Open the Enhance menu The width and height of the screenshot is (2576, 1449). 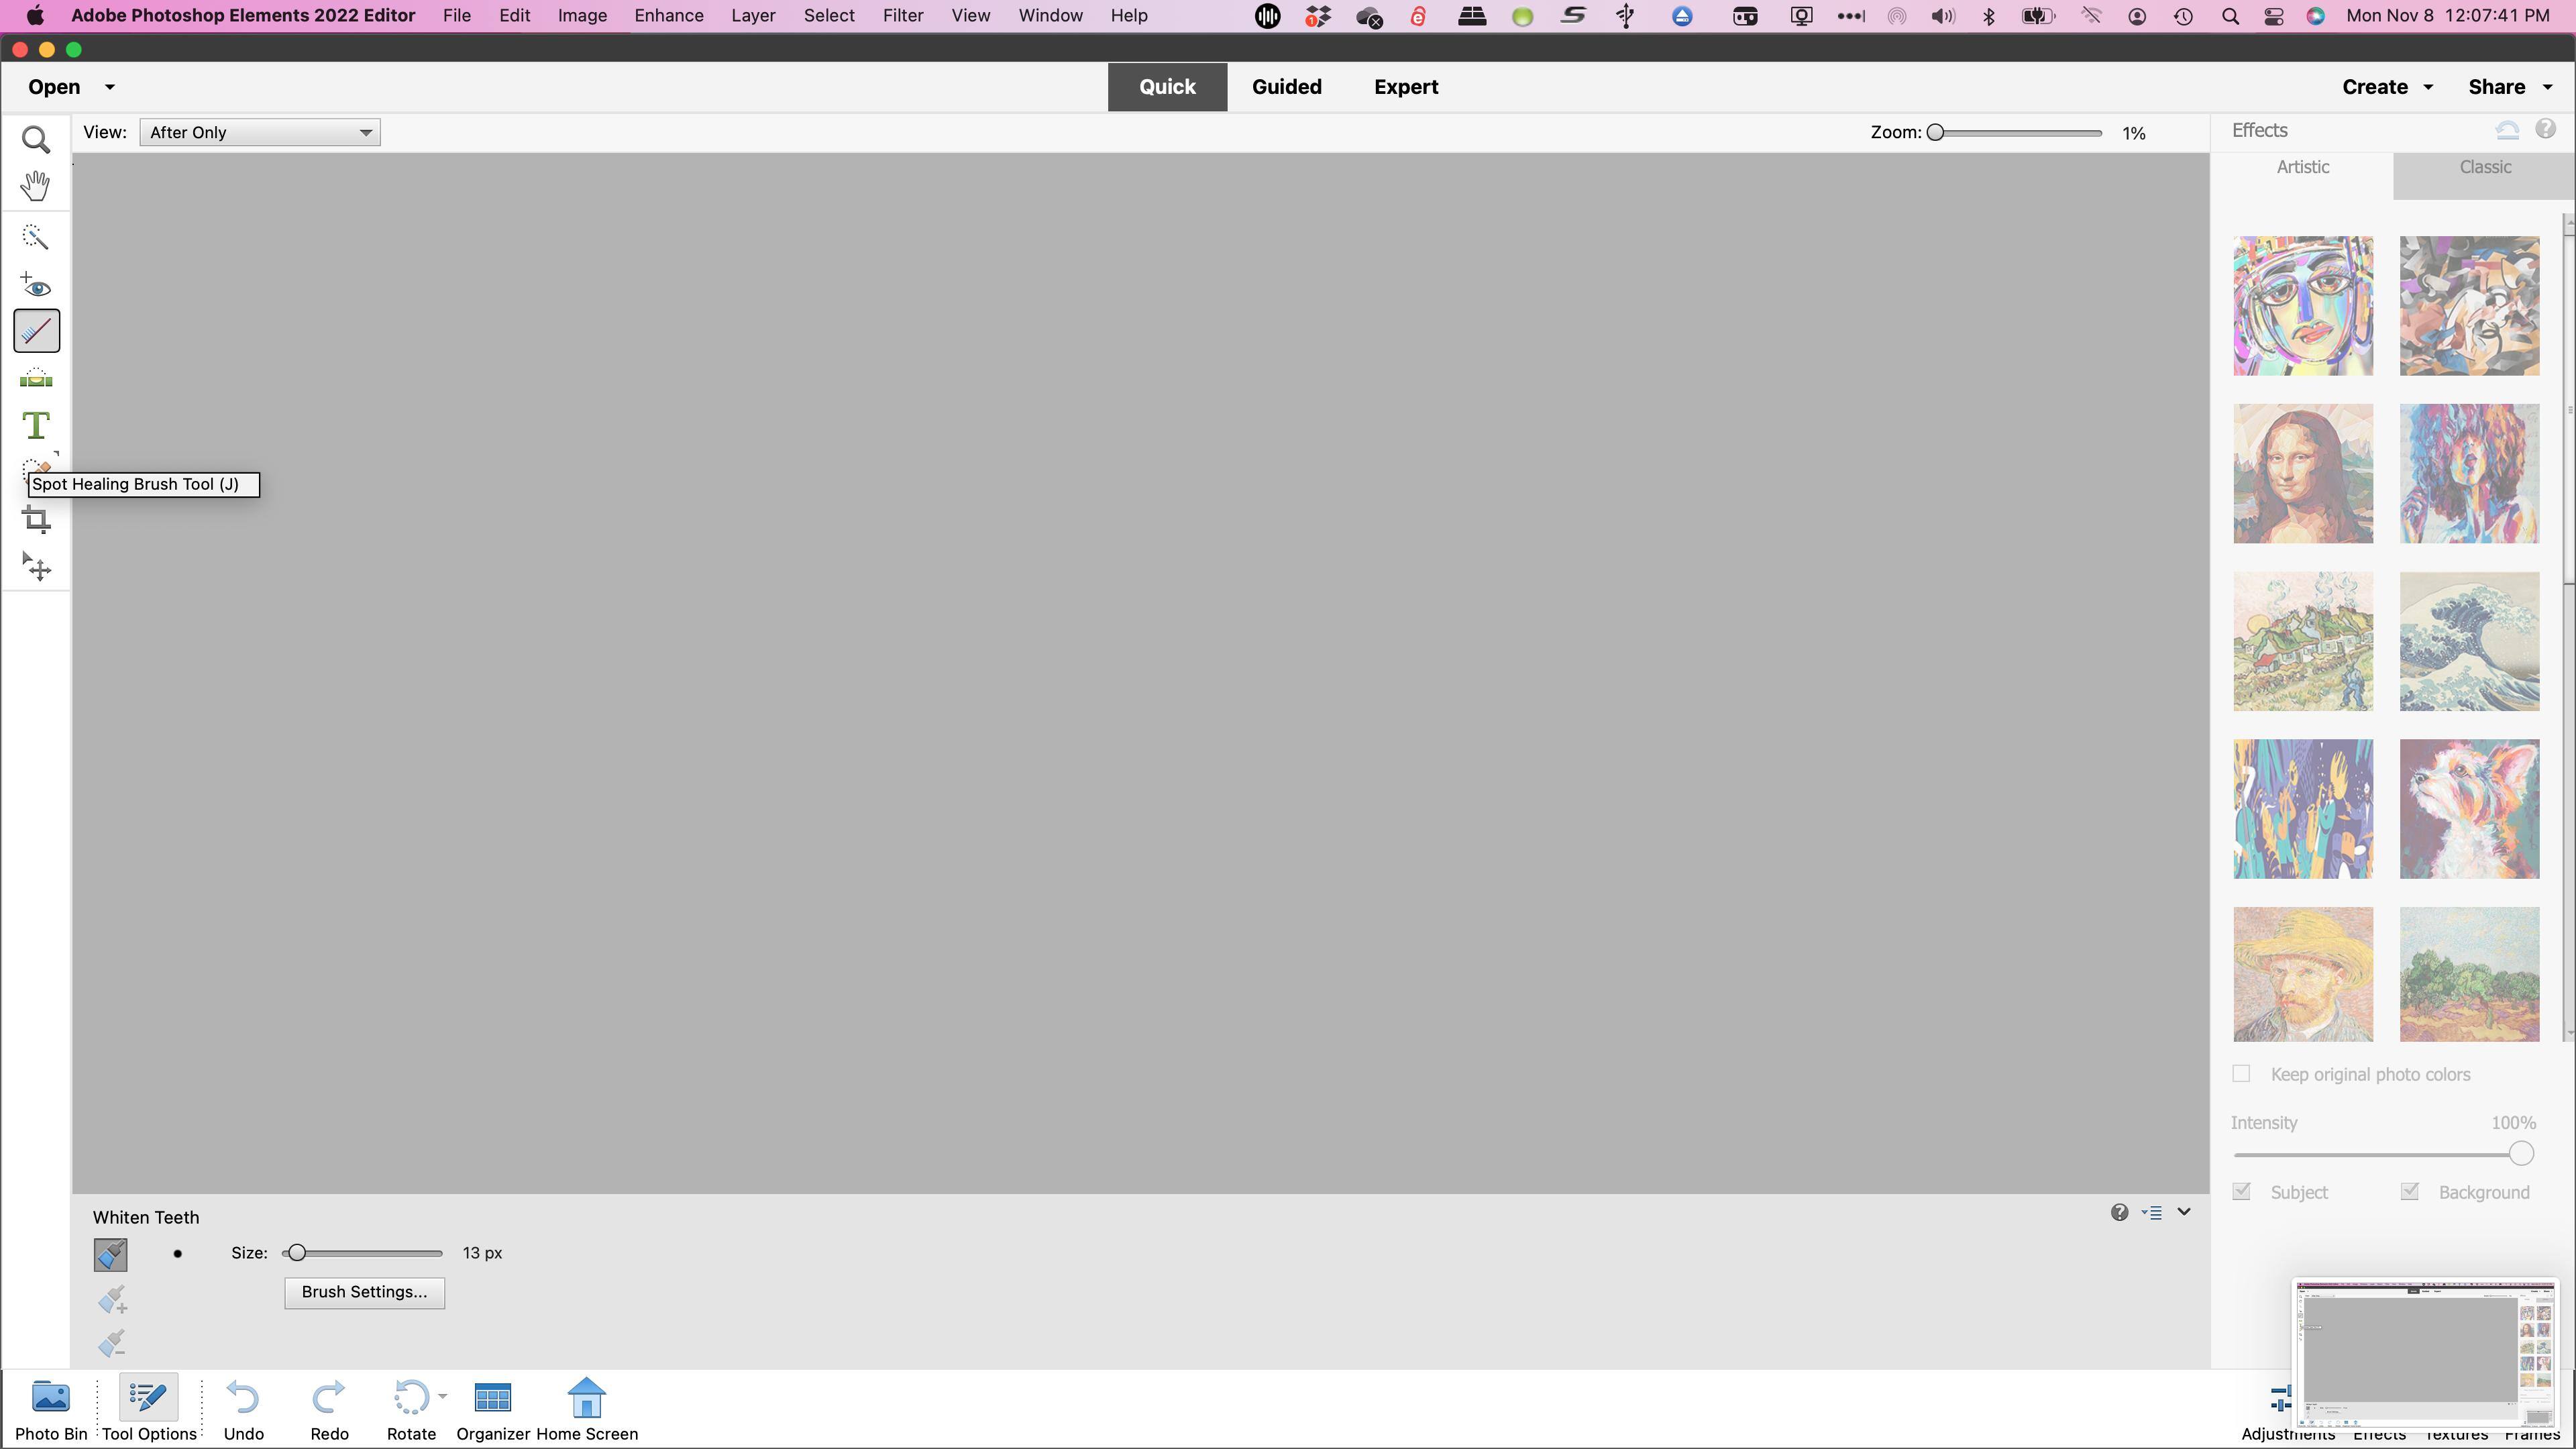(x=668, y=16)
